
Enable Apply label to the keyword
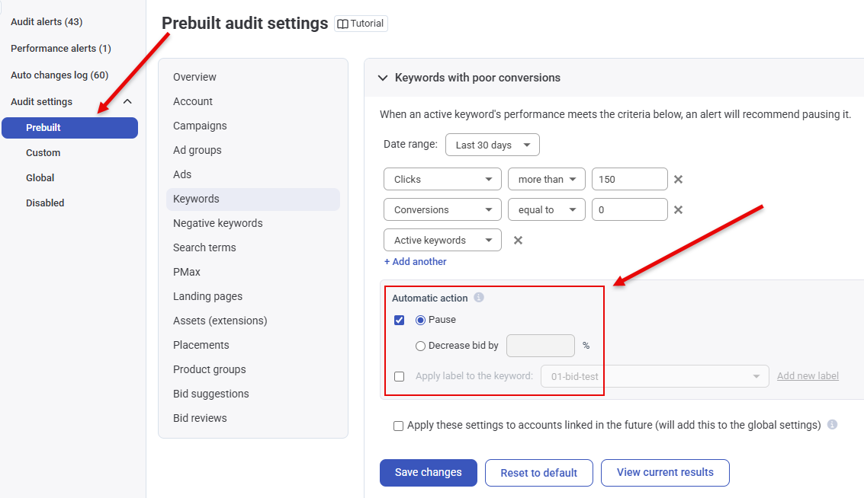(399, 376)
